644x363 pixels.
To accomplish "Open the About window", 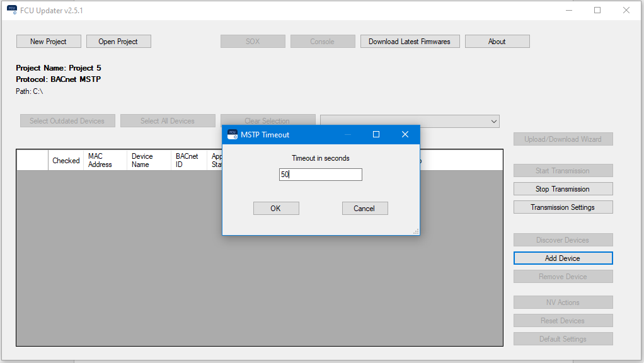I will pyautogui.click(x=497, y=41).
